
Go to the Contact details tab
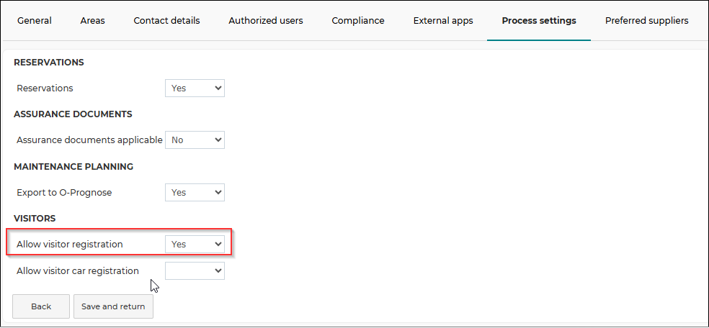167,21
